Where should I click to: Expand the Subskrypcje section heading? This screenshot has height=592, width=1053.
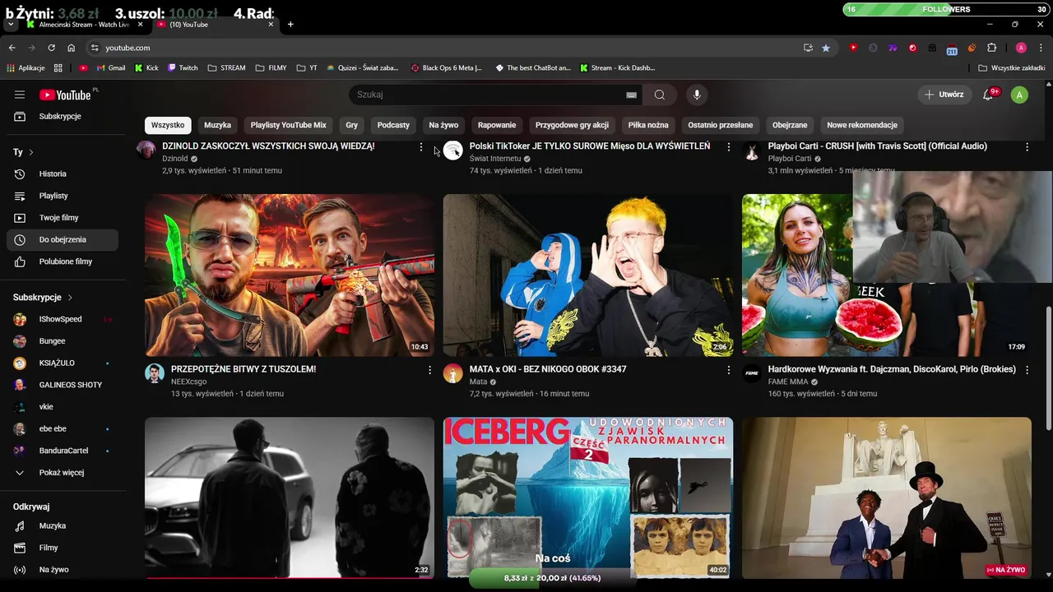43,298
